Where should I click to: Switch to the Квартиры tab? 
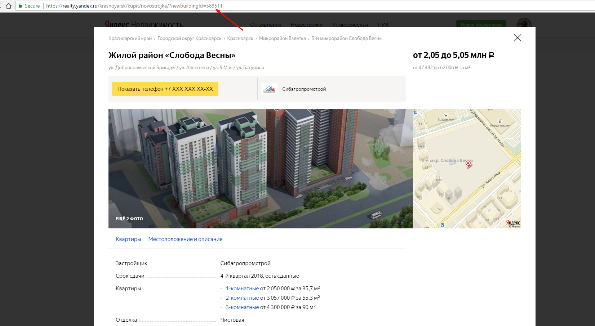click(x=128, y=239)
